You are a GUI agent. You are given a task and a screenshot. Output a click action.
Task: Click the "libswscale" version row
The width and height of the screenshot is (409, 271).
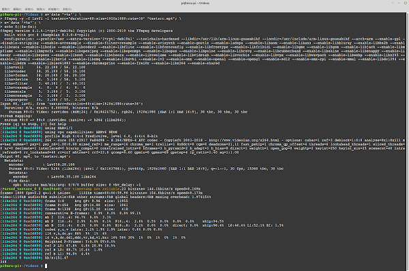click(x=45, y=91)
